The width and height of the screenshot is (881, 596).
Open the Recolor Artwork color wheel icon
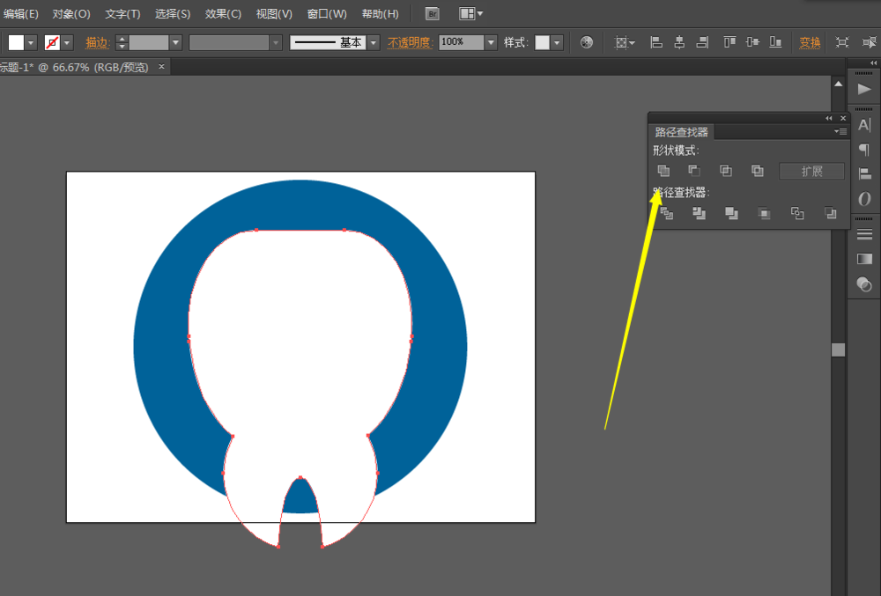coord(587,42)
